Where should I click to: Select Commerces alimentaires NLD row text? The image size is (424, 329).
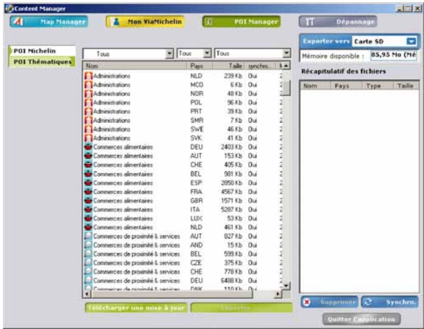[123, 227]
